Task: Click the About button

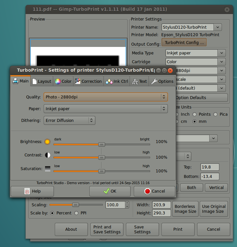Action: [71, 229]
